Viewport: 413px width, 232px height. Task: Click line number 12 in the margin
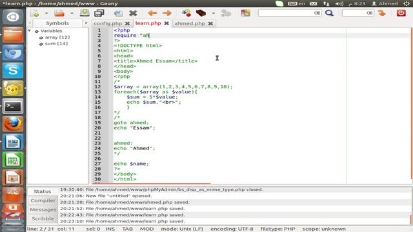point(97,87)
